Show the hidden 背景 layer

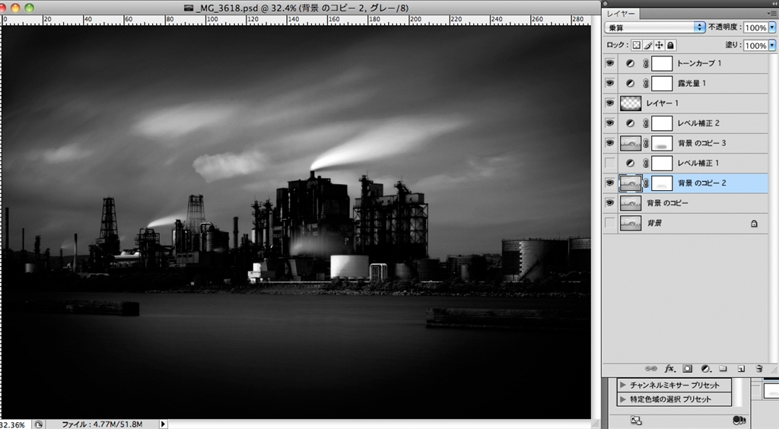pyautogui.click(x=609, y=223)
